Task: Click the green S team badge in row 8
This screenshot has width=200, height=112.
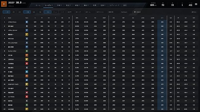Action: pyautogui.click(x=27, y=51)
